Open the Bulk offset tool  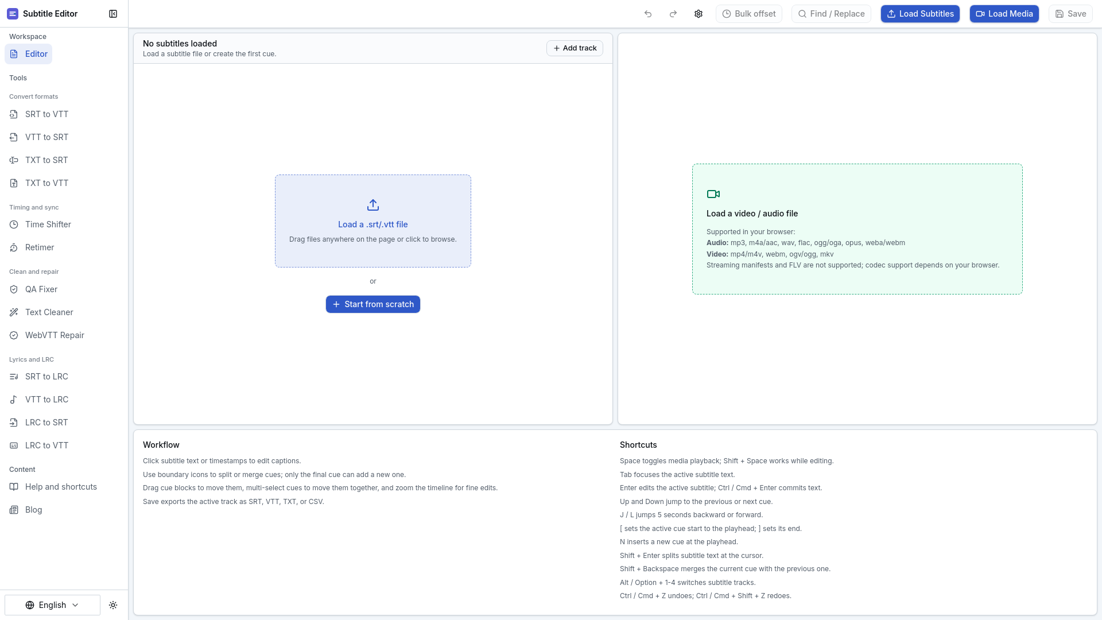[748, 14]
